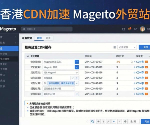Open the window panel icon in header
The height and width of the screenshot is (125, 150).
click(x=123, y=29)
